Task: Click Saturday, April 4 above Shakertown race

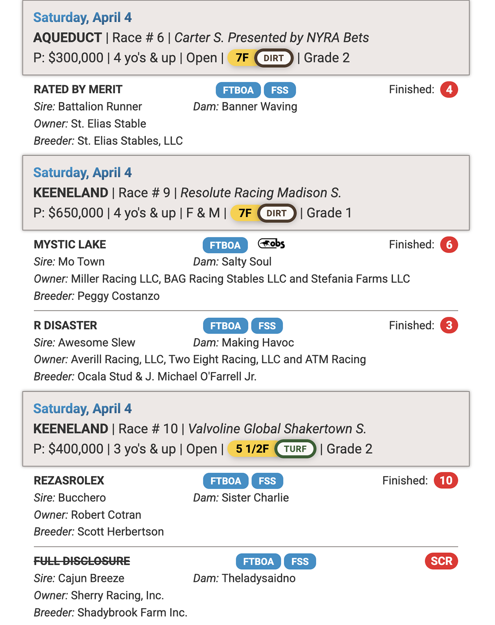Action: coord(82,409)
